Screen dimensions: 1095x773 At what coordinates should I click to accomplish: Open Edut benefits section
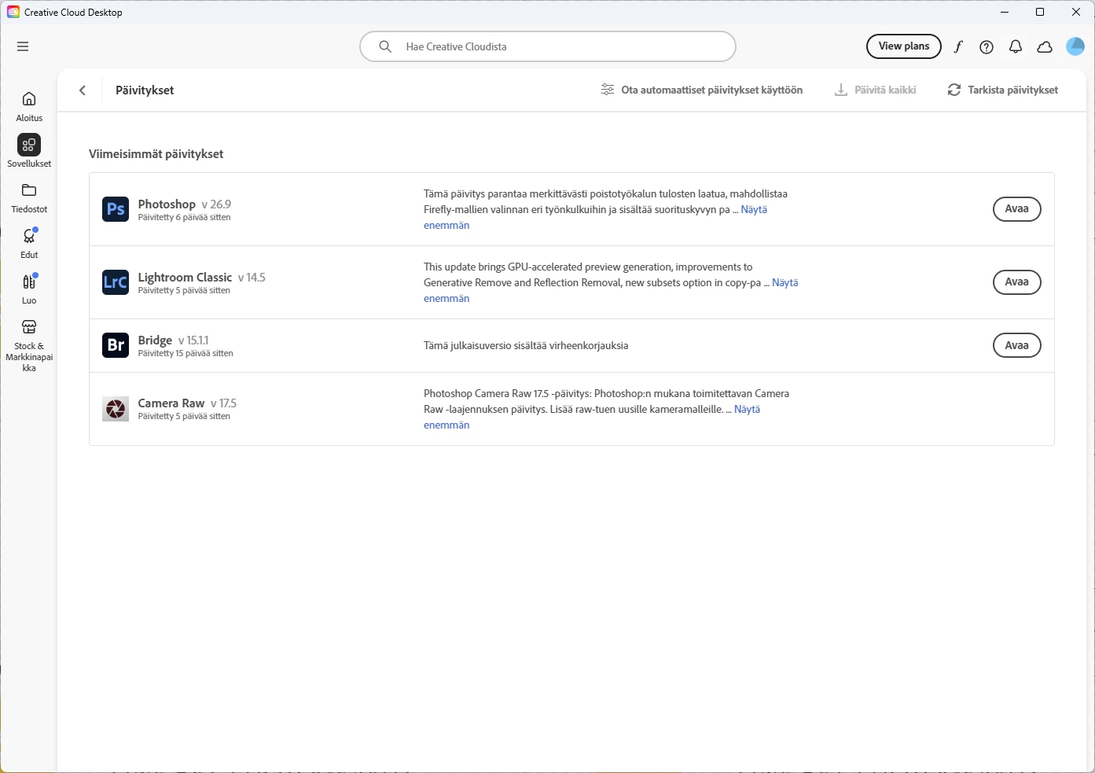29,244
